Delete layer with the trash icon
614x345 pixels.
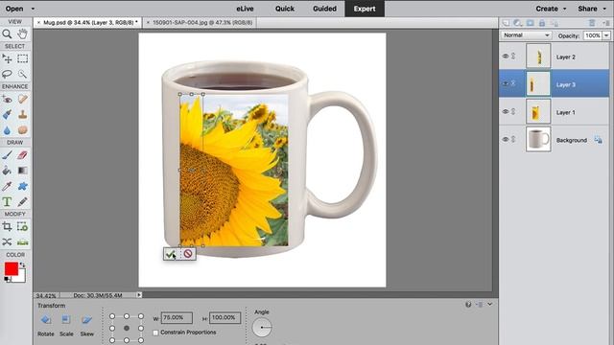point(592,23)
